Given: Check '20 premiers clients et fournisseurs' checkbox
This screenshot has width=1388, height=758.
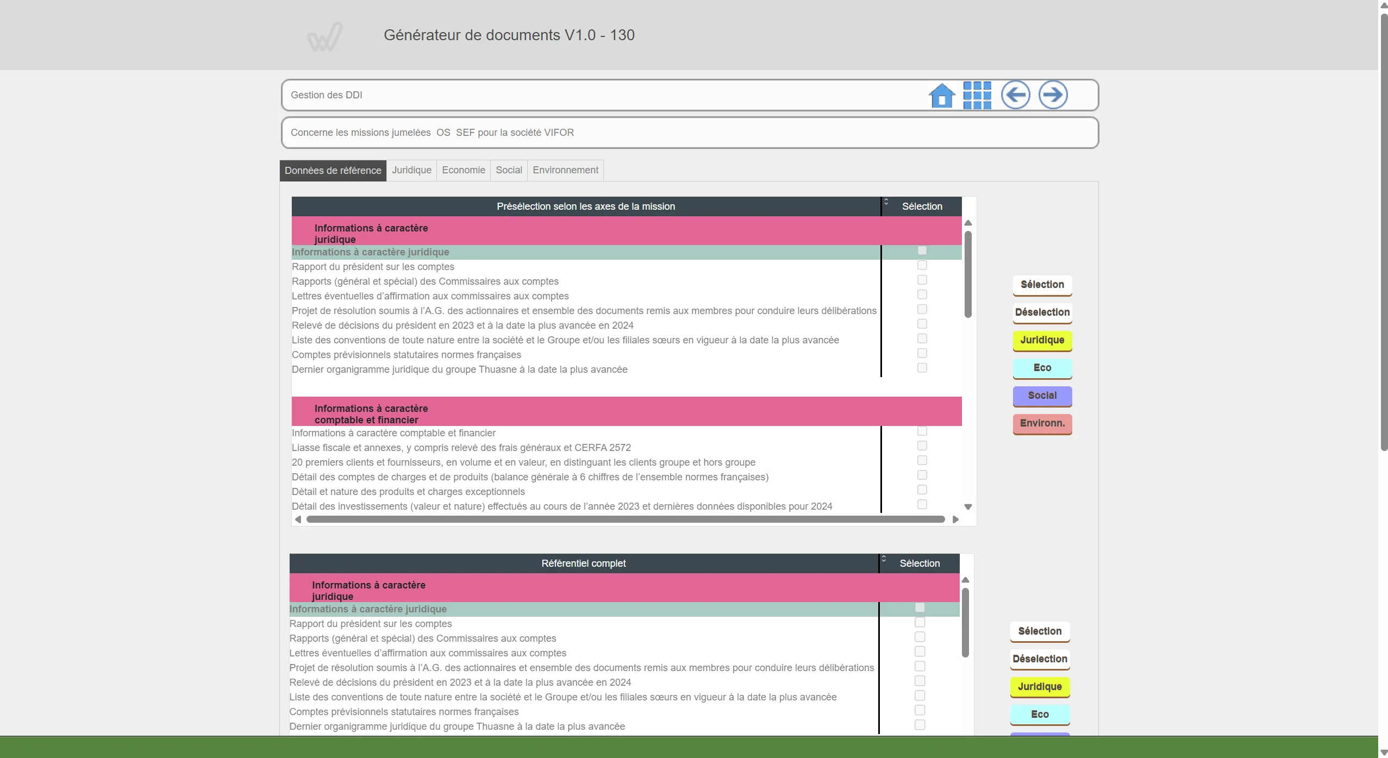Looking at the screenshot, I should coord(922,460).
